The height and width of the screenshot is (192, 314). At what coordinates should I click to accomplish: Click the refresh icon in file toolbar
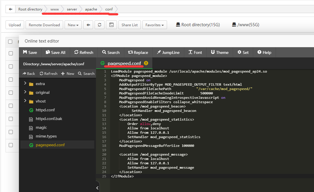(x=99, y=25)
